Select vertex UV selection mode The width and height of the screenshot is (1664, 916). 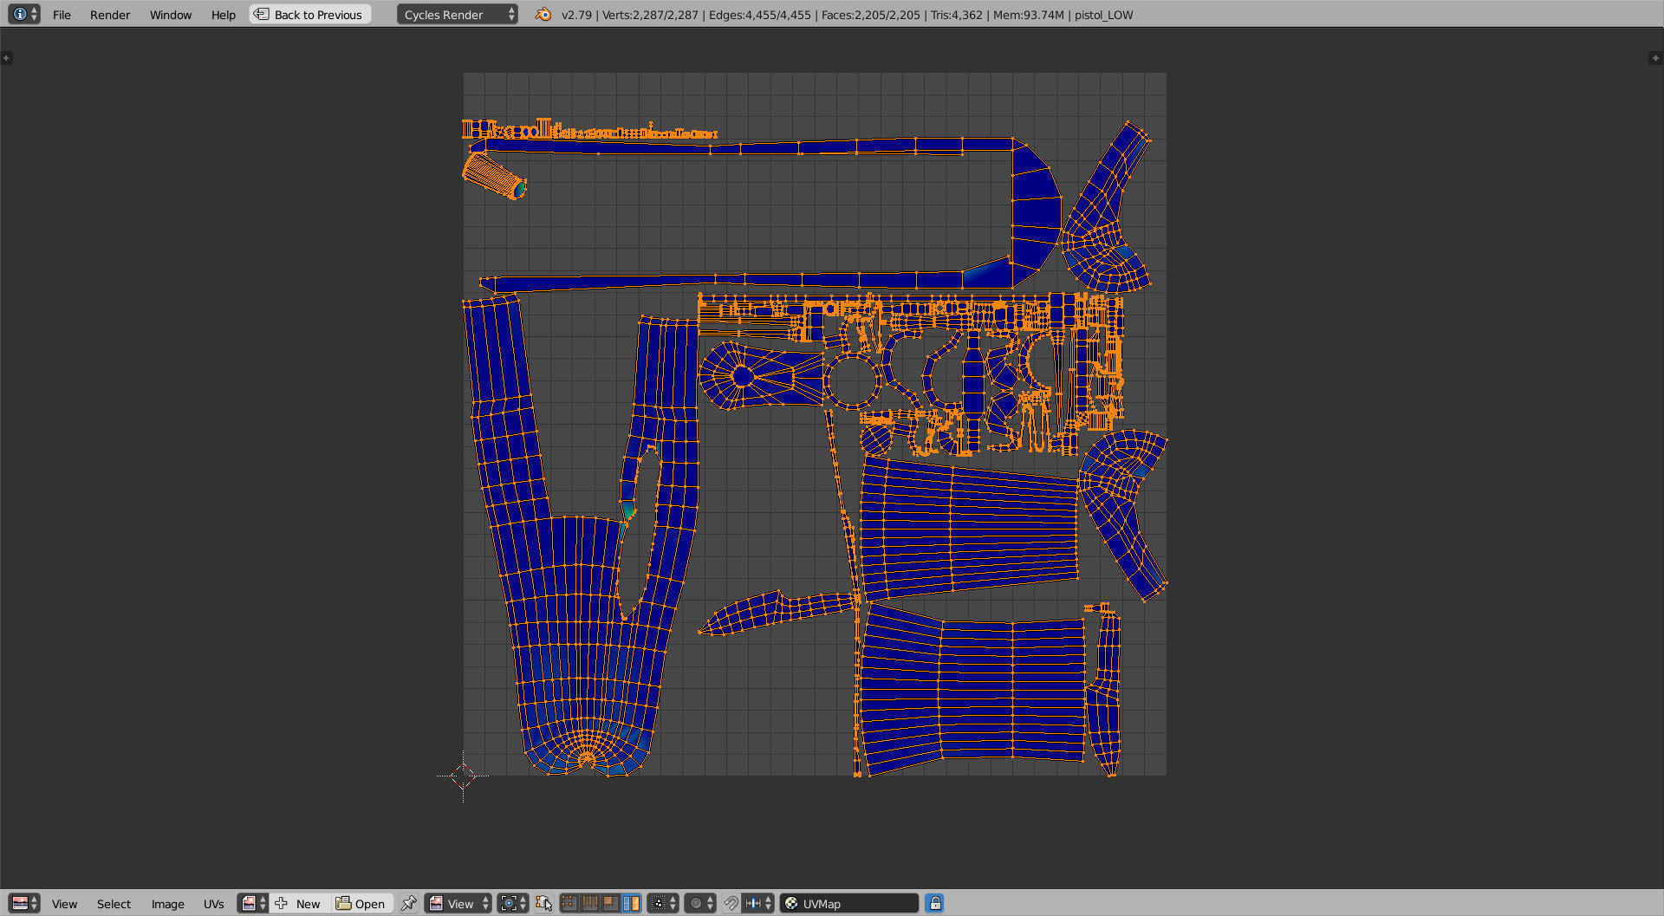(x=569, y=903)
